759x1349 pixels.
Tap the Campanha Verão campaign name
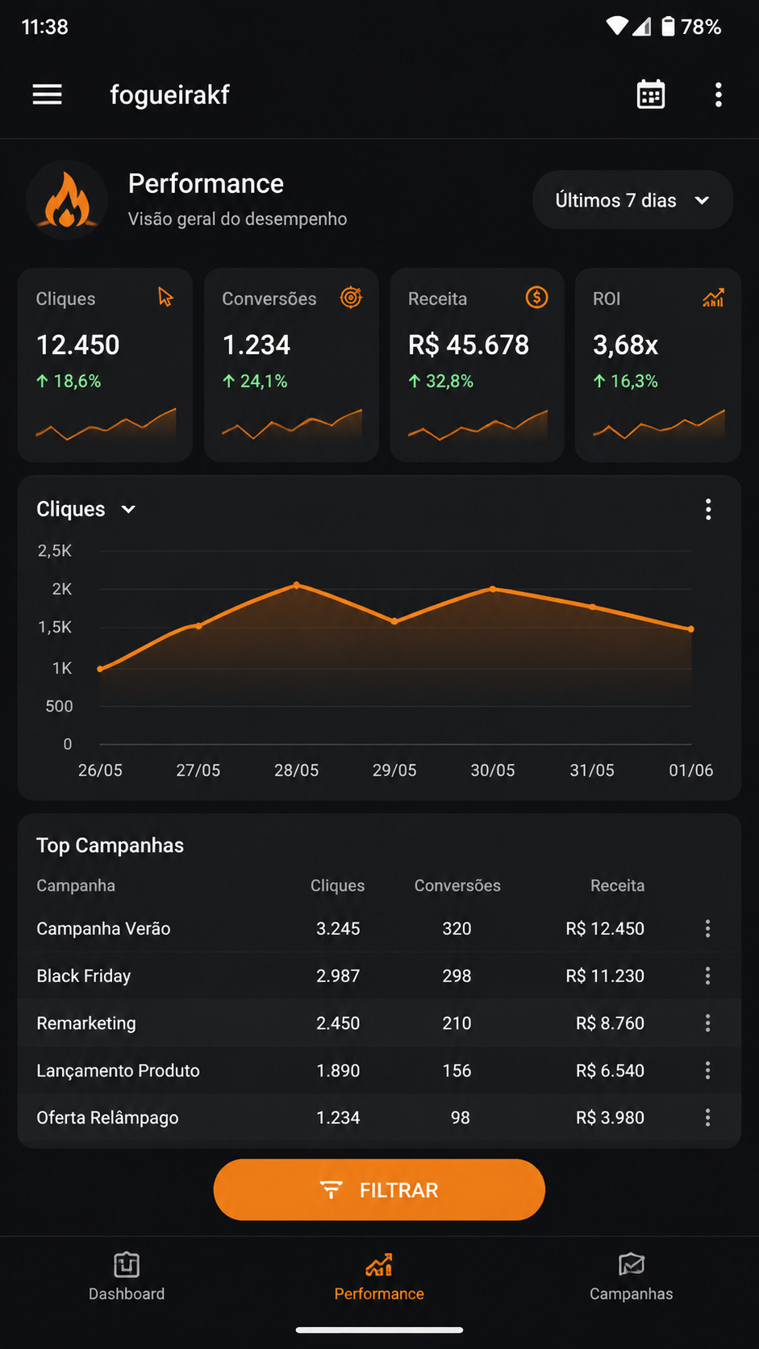point(103,929)
